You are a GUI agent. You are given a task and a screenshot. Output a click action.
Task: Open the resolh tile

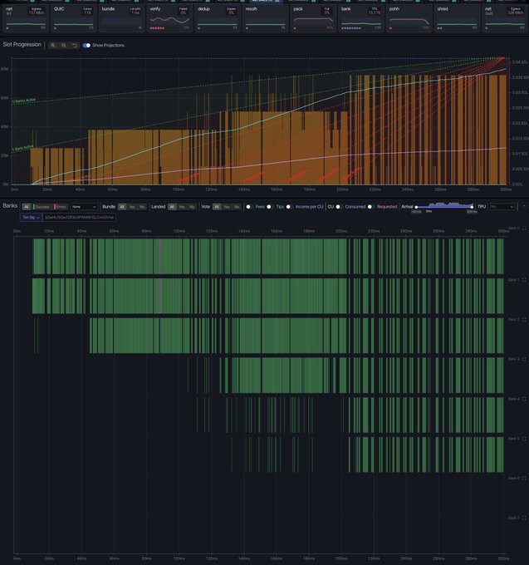265,19
